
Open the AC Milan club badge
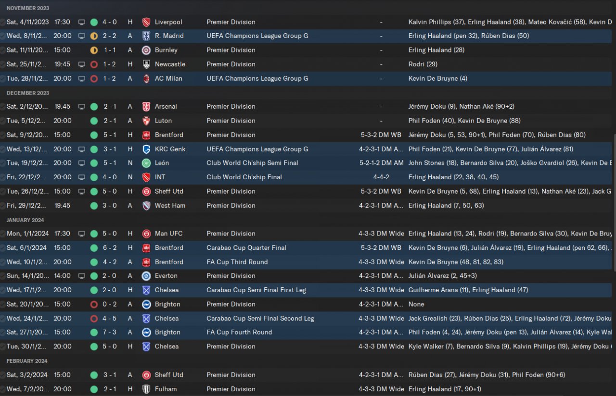pos(146,78)
